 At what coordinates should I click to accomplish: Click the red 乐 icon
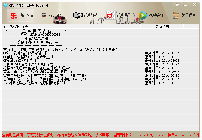14,16
